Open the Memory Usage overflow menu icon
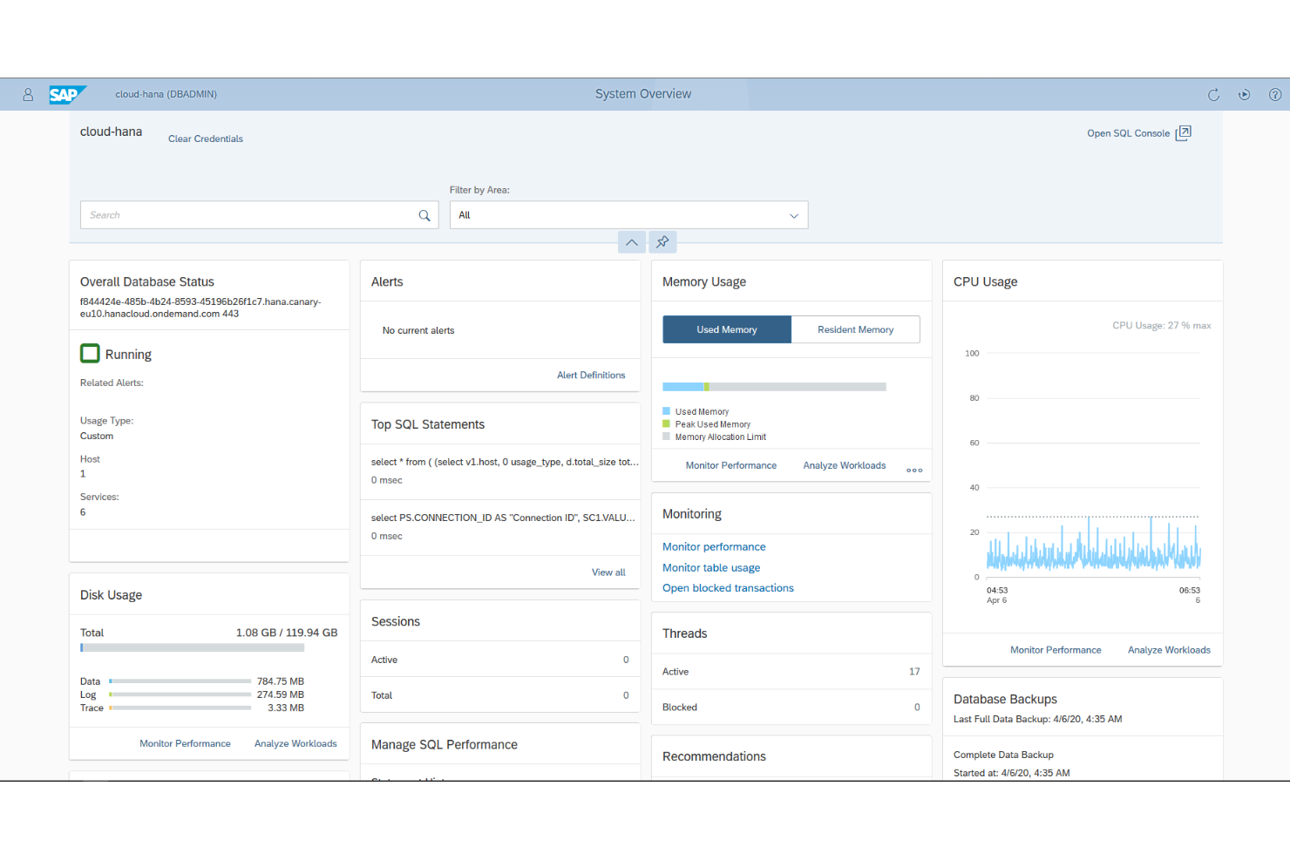The width and height of the screenshot is (1290, 860). click(913, 470)
